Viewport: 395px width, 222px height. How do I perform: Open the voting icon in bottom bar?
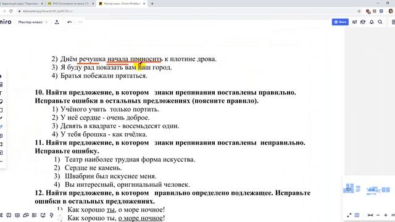pyautogui.click(x=35, y=215)
